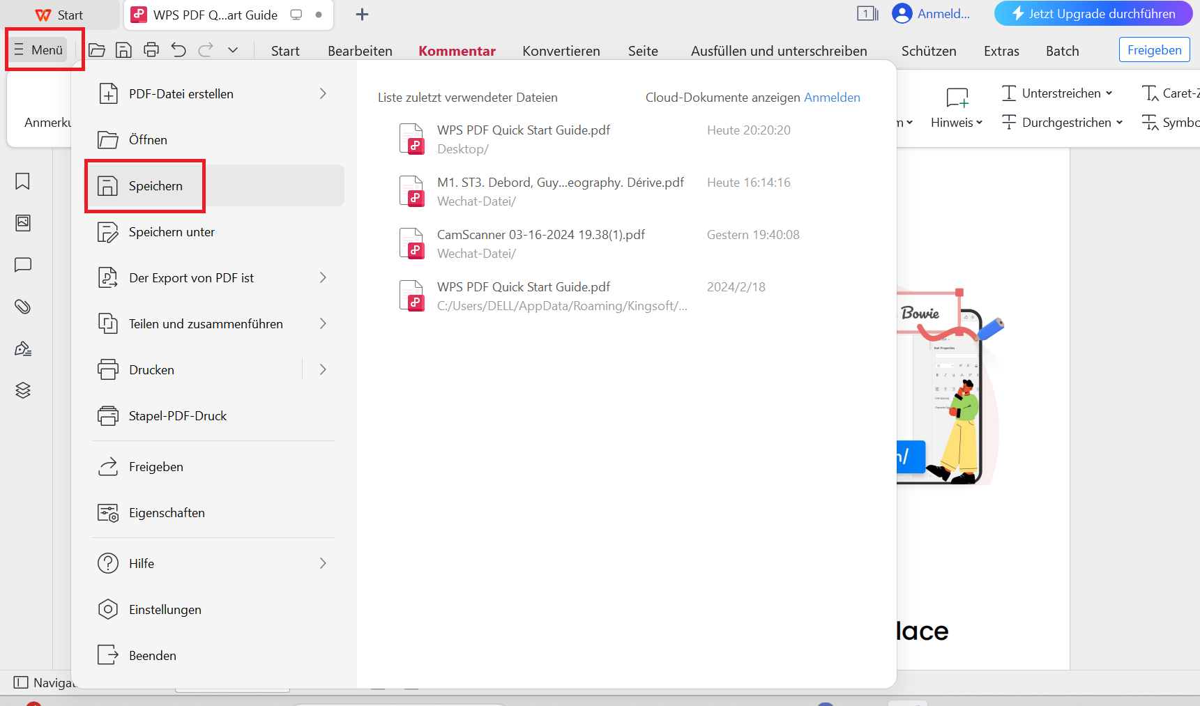Open the Unterstreichen dropdown arrow
Image resolution: width=1200 pixels, height=706 pixels.
coord(1109,93)
